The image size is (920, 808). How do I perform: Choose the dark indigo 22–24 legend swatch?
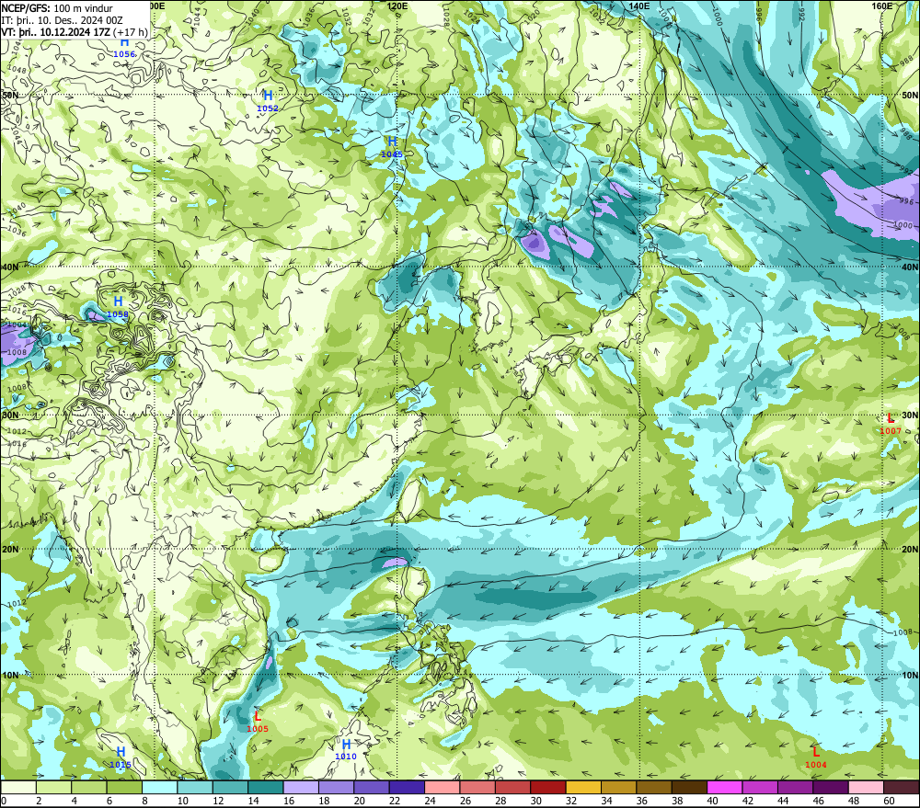[407, 787]
